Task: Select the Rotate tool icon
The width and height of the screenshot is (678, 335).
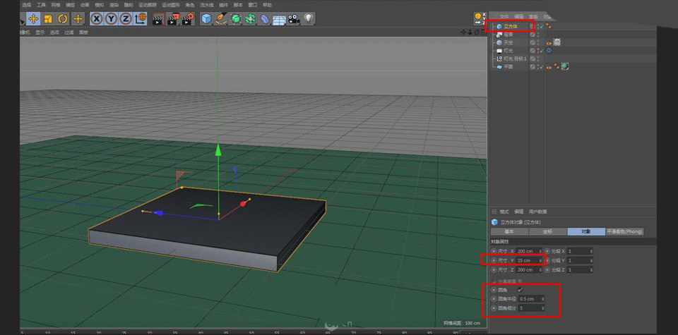Action: coord(63,19)
